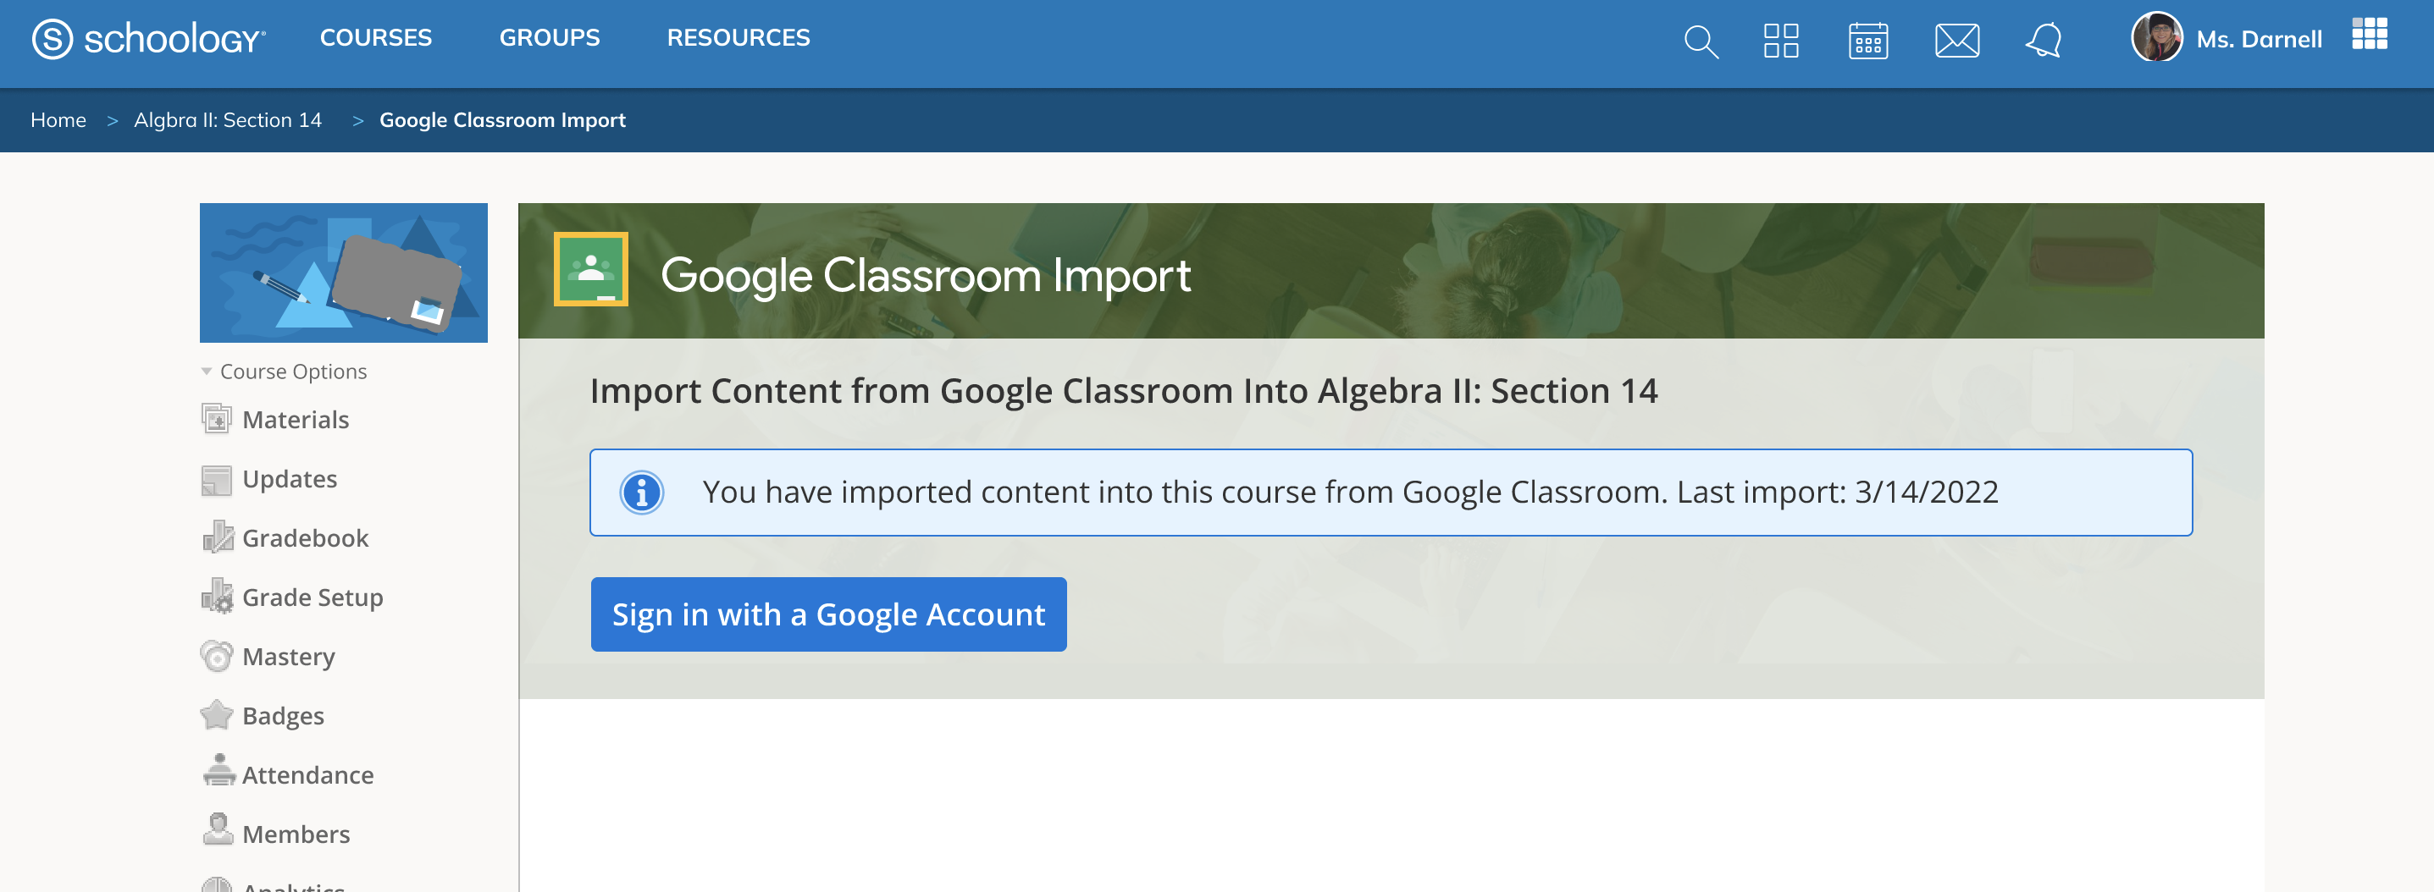Open the messages envelope icon

click(x=1957, y=41)
